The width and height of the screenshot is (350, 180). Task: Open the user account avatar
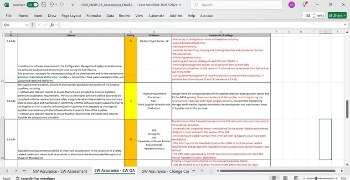pos(292,5)
